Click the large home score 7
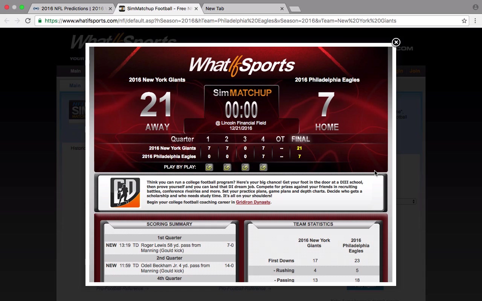This screenshot has height=301, width=482. (326, 105)
